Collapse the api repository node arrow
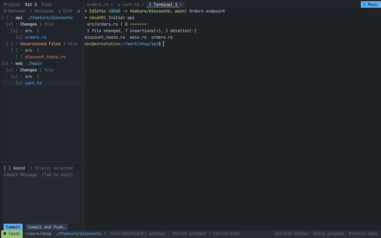Viewport: 381px width, 238px height. click(12, 18)
